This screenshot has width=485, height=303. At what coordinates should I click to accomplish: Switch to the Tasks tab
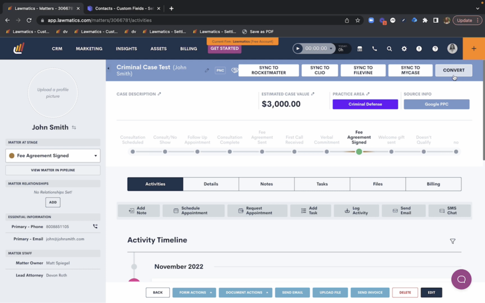(x=322, y=184)
